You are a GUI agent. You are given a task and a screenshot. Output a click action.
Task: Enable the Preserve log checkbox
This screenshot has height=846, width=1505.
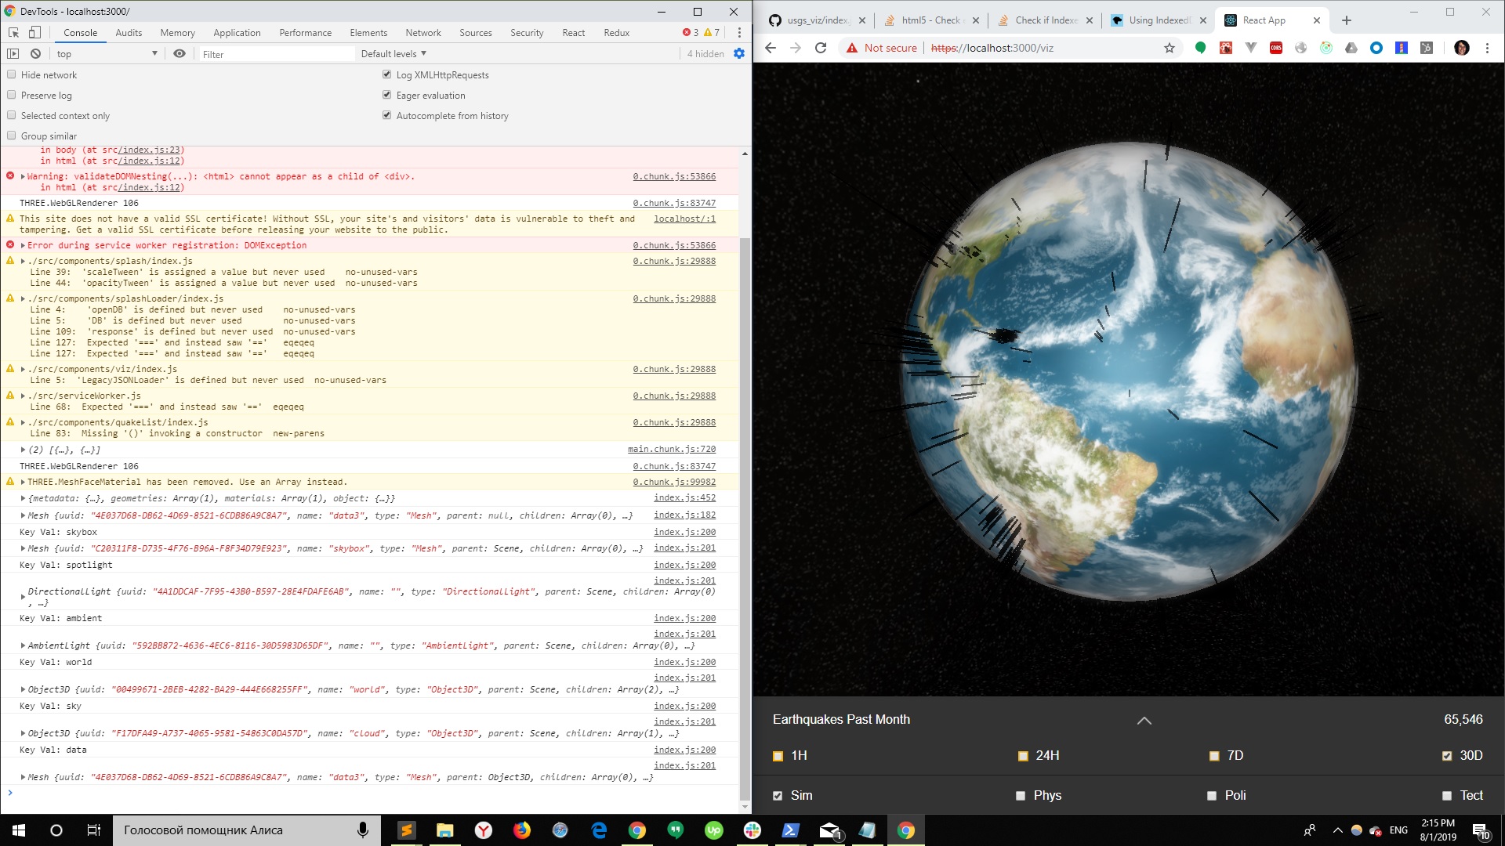coord(12,95)
